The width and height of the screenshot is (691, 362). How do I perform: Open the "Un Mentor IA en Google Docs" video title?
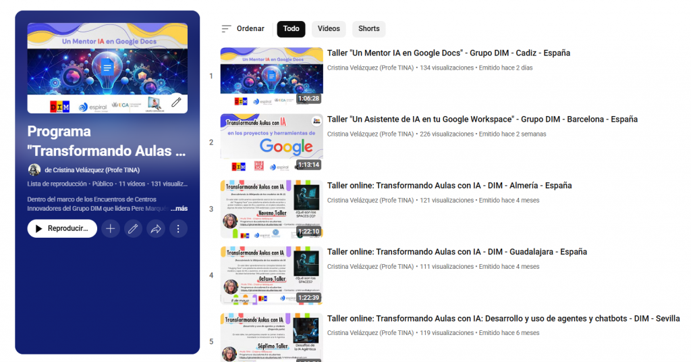pos(448,53)
